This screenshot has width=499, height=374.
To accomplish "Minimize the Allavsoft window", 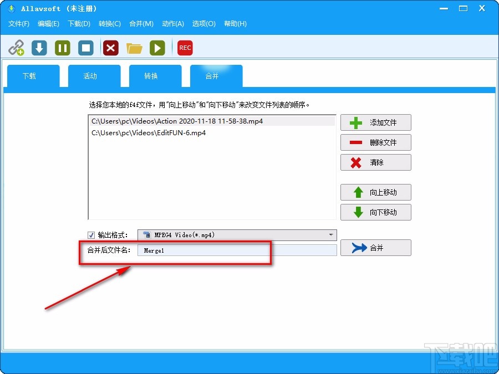I will tap(444, 8).
